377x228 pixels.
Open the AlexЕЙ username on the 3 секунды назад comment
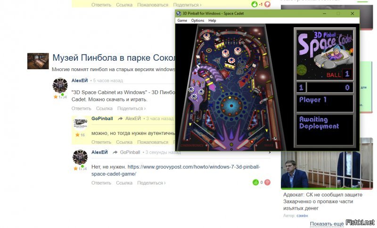(99, 152)
